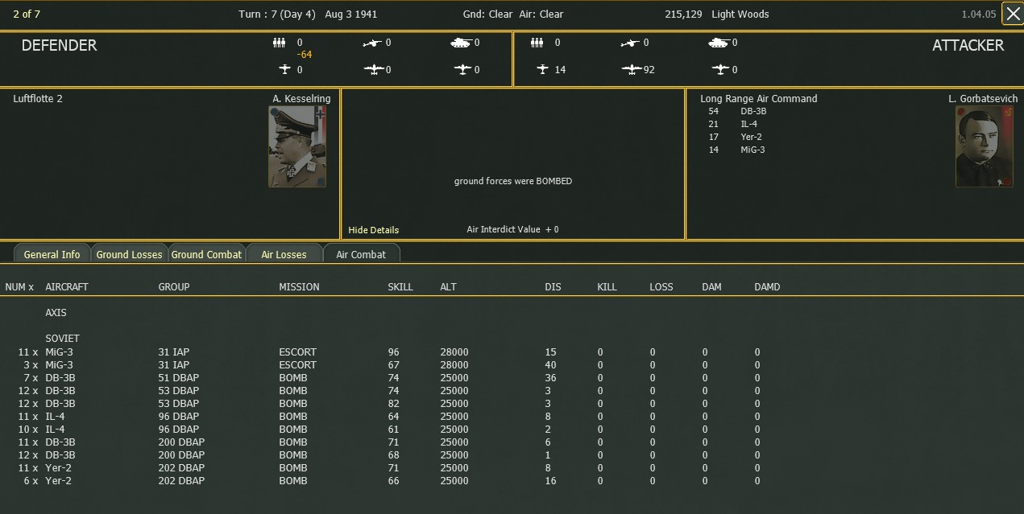Click the KILL column header
1024x514 pixels.
point(608,287)
